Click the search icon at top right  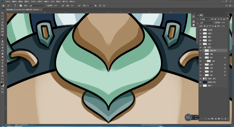(x=226, y=6)
